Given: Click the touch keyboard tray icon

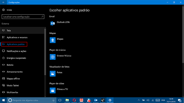Looking at the screenshot, I should point(158,100).
